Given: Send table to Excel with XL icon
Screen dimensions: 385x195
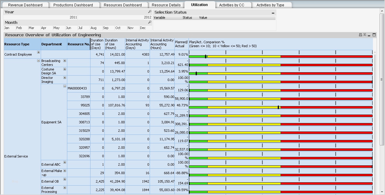Looking at the screenshot, I should click(364, 35).
